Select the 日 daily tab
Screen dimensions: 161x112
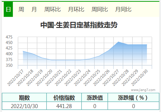(8, 9)
